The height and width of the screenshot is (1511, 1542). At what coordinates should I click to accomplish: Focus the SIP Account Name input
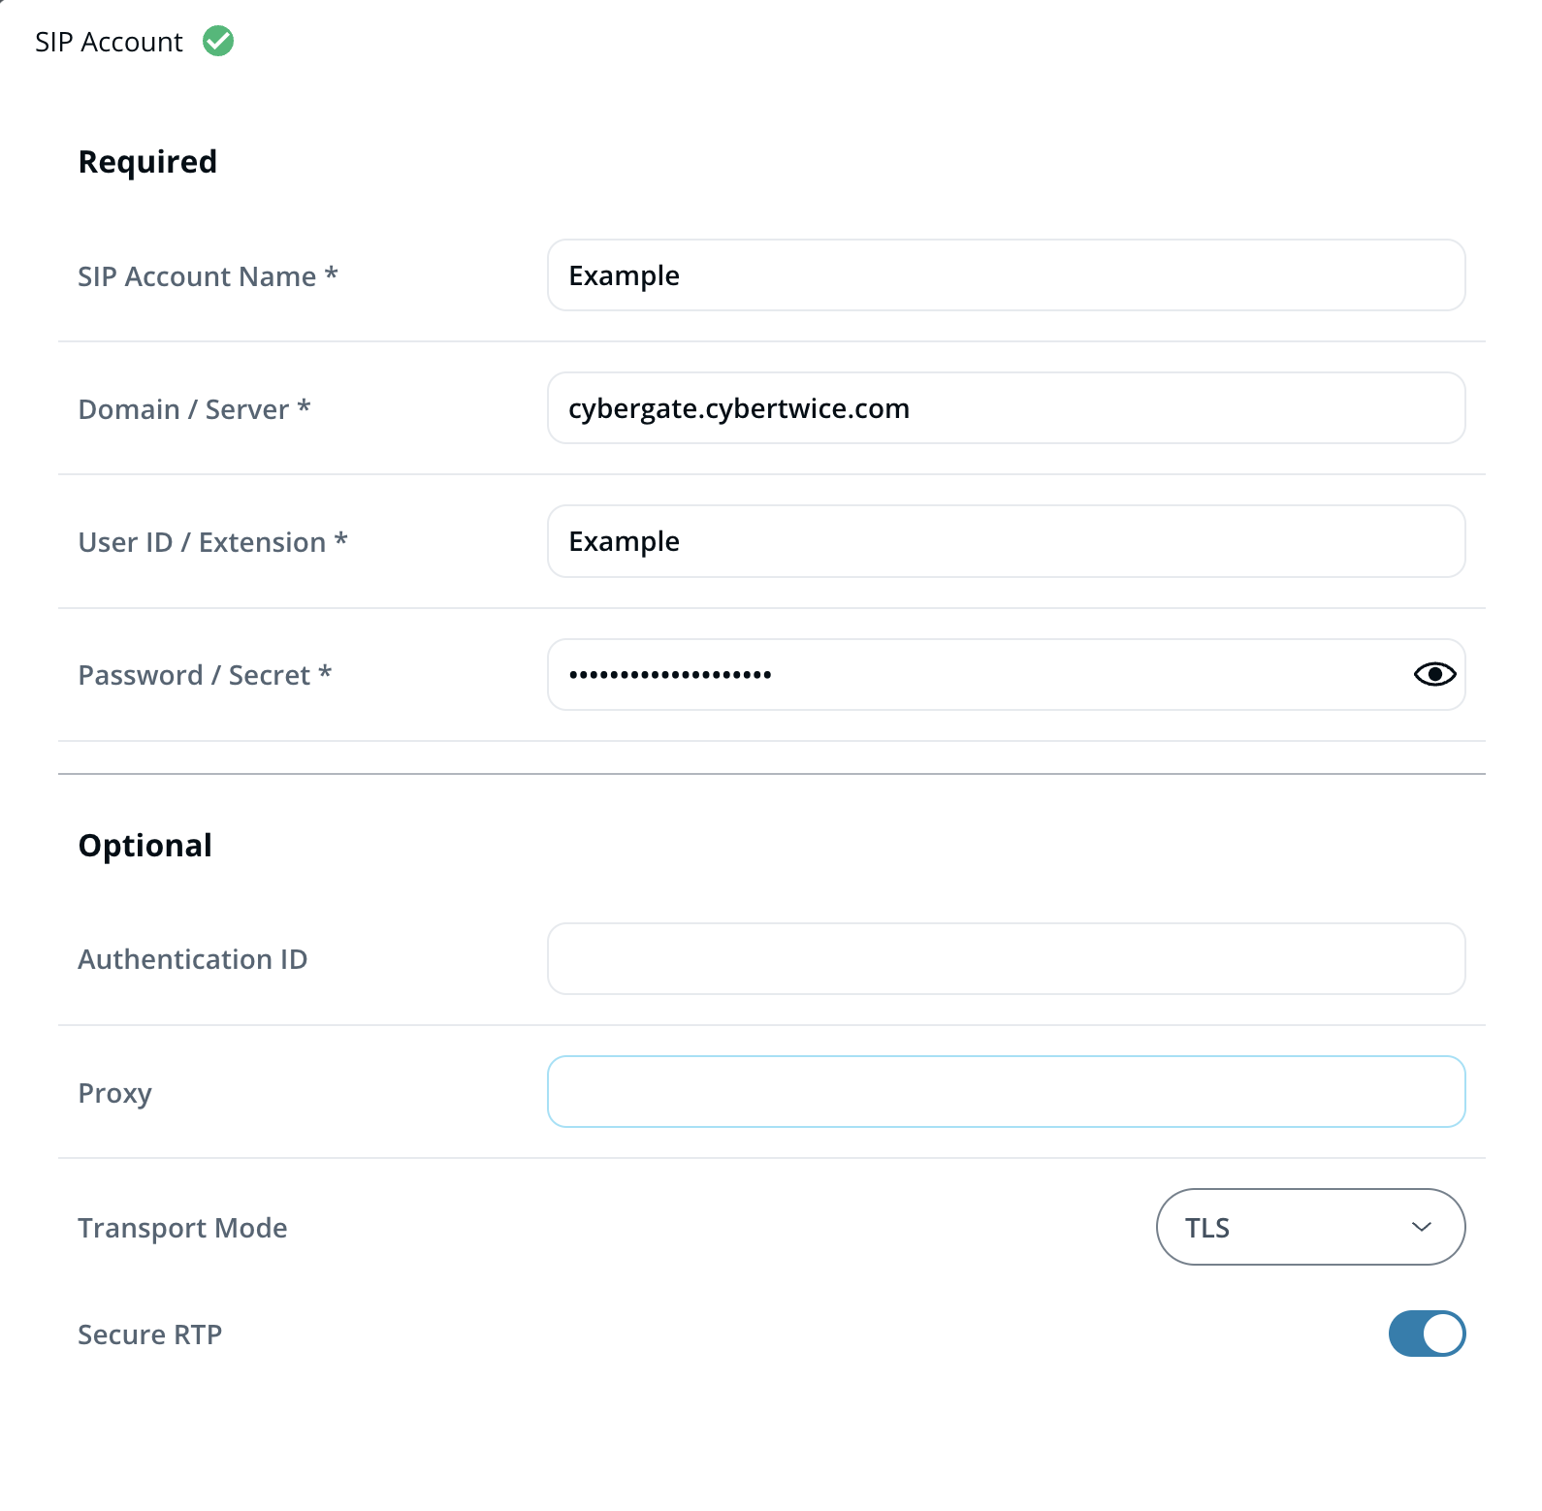tap(1006, 275)
